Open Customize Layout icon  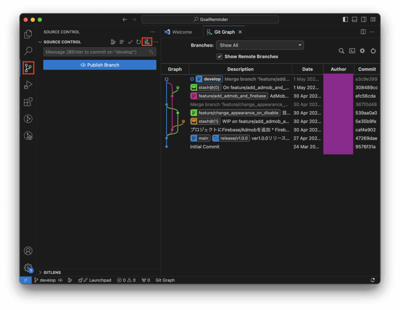pyautogui.click(x=373, y=20)
